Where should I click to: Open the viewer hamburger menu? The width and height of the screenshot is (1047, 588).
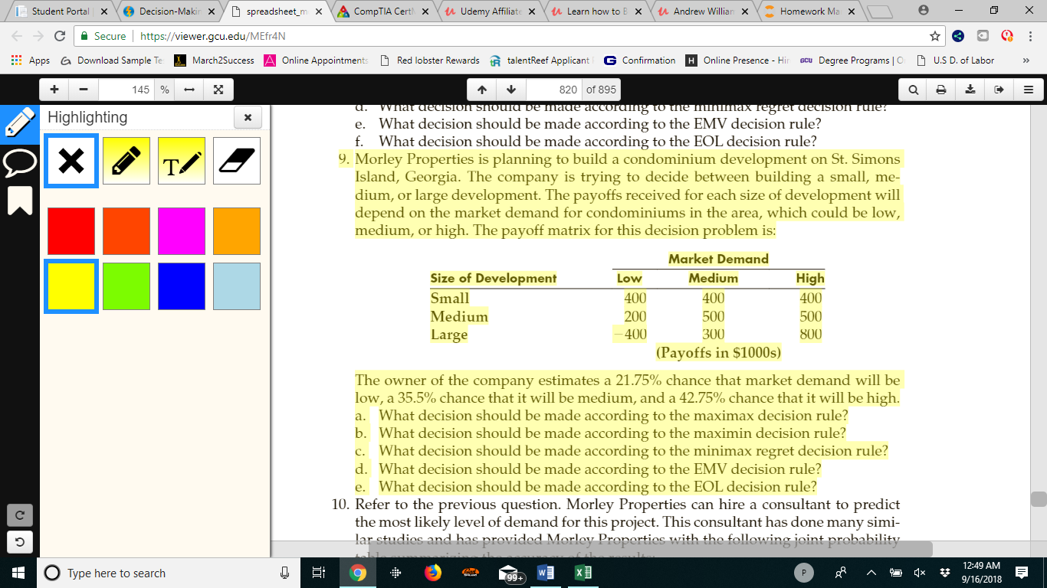click(1028, 90)
